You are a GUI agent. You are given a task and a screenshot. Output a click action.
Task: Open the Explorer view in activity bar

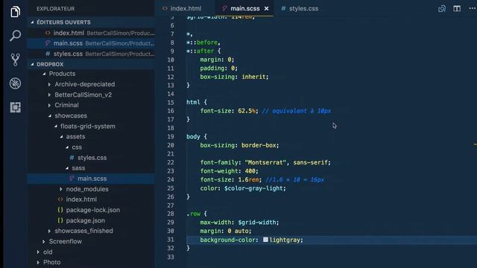(x=15, y=12)
